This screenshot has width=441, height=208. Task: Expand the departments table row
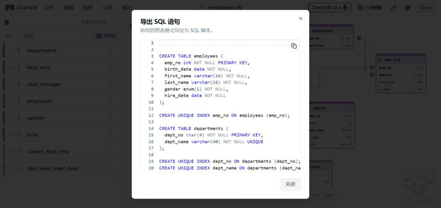point(10,51)
